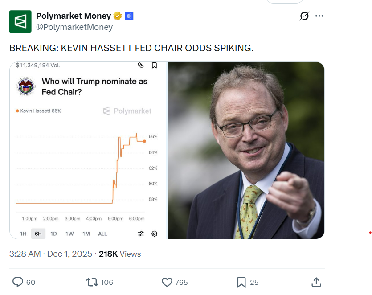Click the affiliate square badge after the checkmark
The image size is (372, 295).
pyautogui.click(x=128, y=16)
